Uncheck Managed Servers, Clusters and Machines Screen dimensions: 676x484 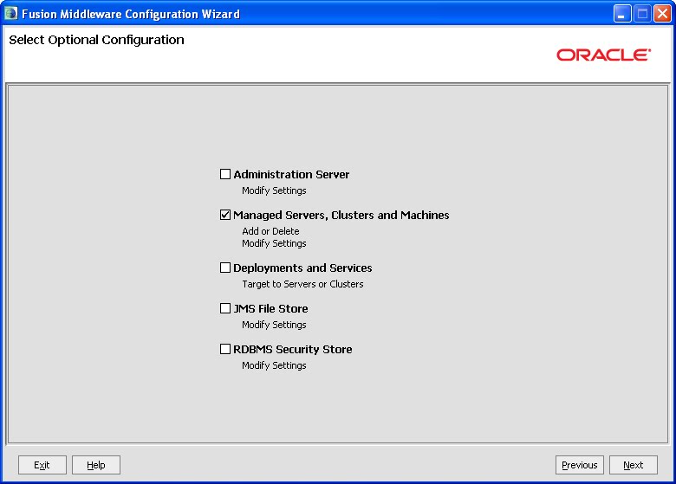click(x=225, y=215)
